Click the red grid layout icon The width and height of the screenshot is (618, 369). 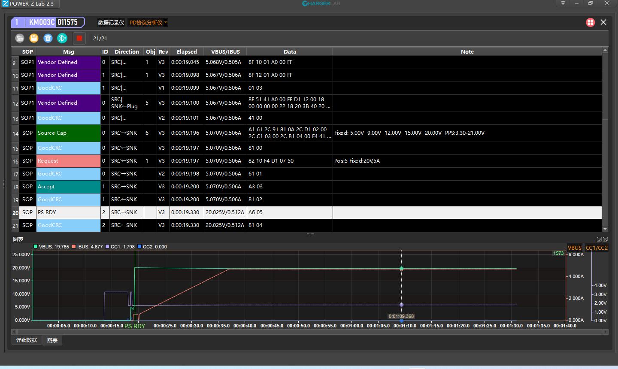click(591, 22)
